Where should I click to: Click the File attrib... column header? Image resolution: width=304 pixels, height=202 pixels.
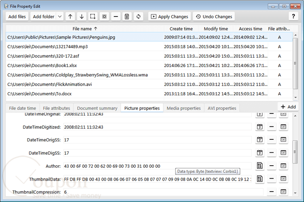[279, 29]
